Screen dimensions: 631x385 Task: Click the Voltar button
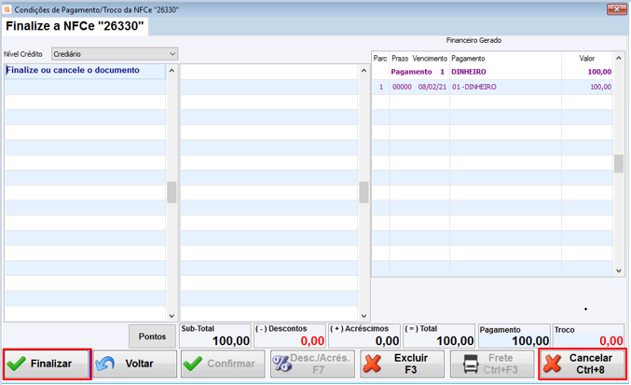point(135,364)
